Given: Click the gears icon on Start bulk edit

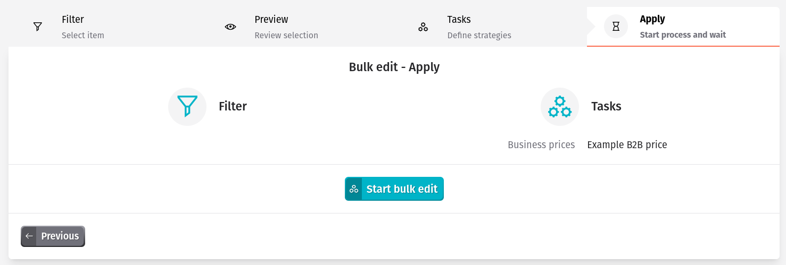Looking at the screenshot, I should coord(354,189).
